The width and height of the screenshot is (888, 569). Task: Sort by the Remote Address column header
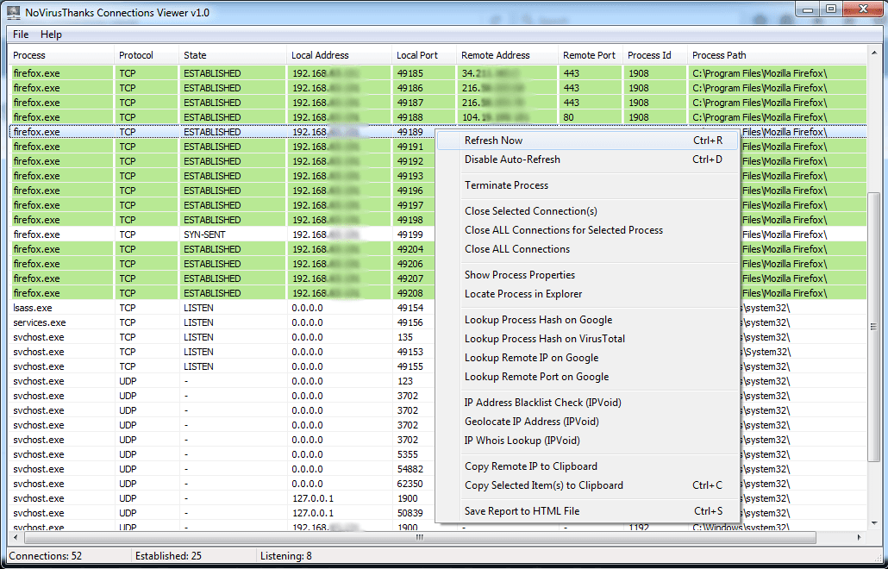coord(508,55)
